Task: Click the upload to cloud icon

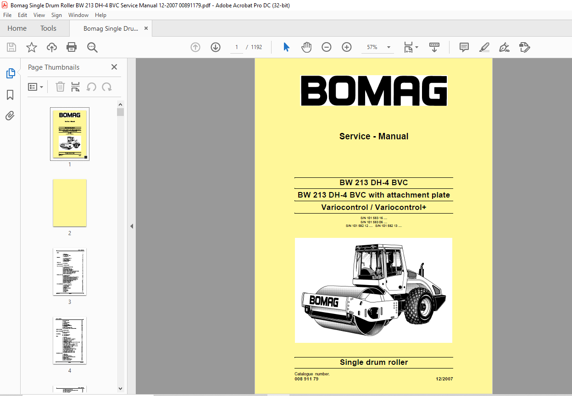Action: 52,47
